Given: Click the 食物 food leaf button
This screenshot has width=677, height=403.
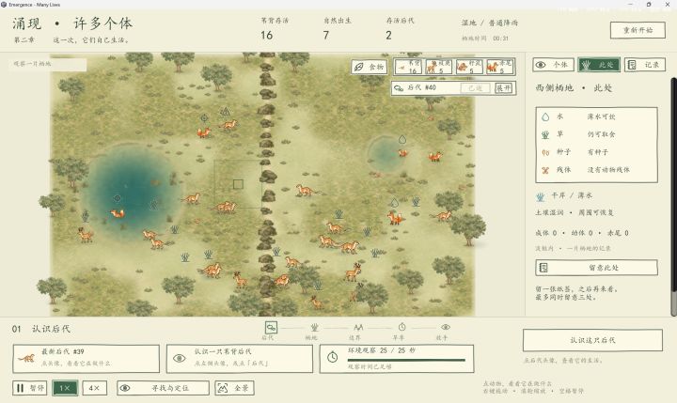Looking at the screenshot, I should 370,67.
